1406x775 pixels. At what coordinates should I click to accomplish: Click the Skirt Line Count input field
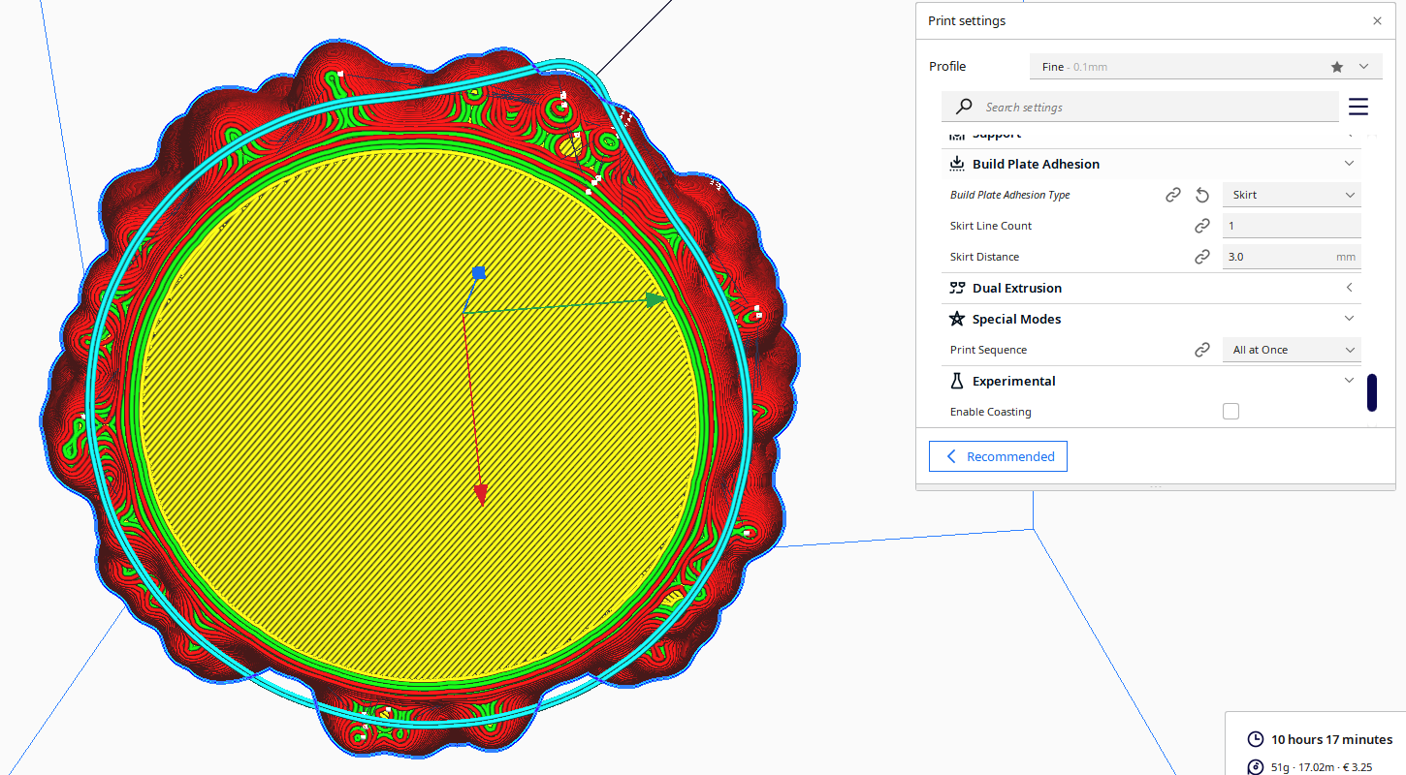tap(1292, 225)
